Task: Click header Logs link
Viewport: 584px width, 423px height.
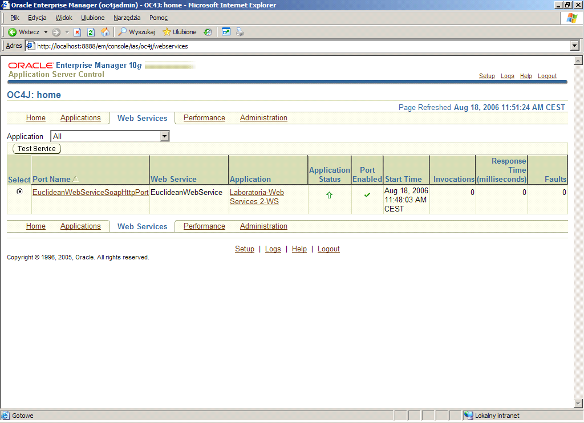Action: coord(507,76)
